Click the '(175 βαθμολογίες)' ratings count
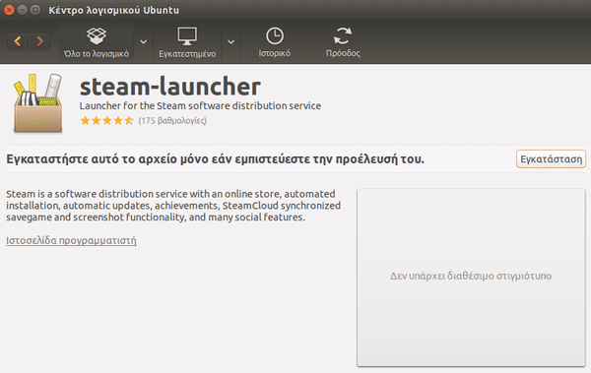 (172, 121)
